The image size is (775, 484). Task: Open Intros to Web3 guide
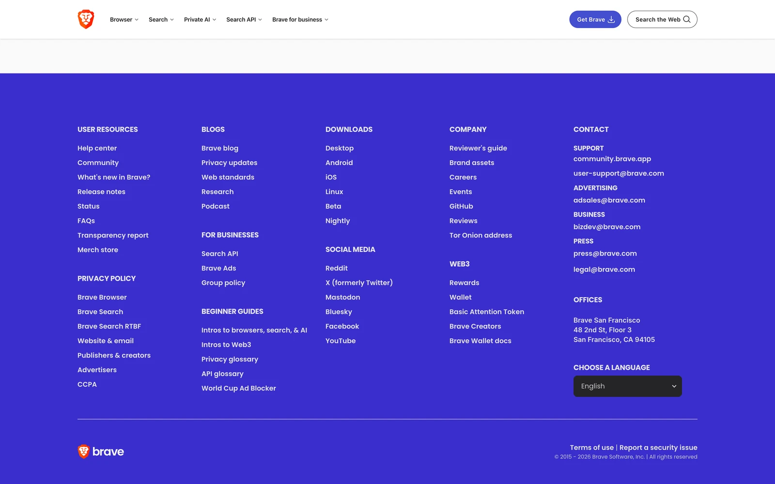(x=226, y=345)
